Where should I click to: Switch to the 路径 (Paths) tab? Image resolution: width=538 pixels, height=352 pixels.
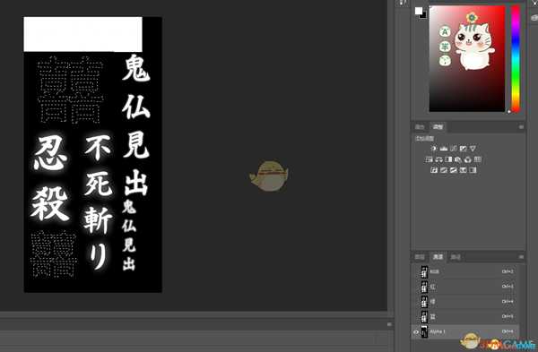pyautogui.click(x=456, y=257)
